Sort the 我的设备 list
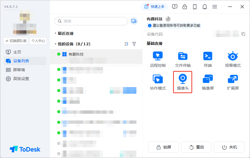250x158 pixels. coord(126,44)
